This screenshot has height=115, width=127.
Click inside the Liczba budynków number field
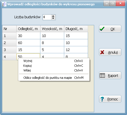click(47, 17)
